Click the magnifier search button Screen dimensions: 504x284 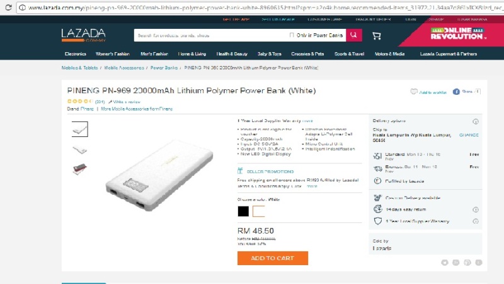pos(354,35)
